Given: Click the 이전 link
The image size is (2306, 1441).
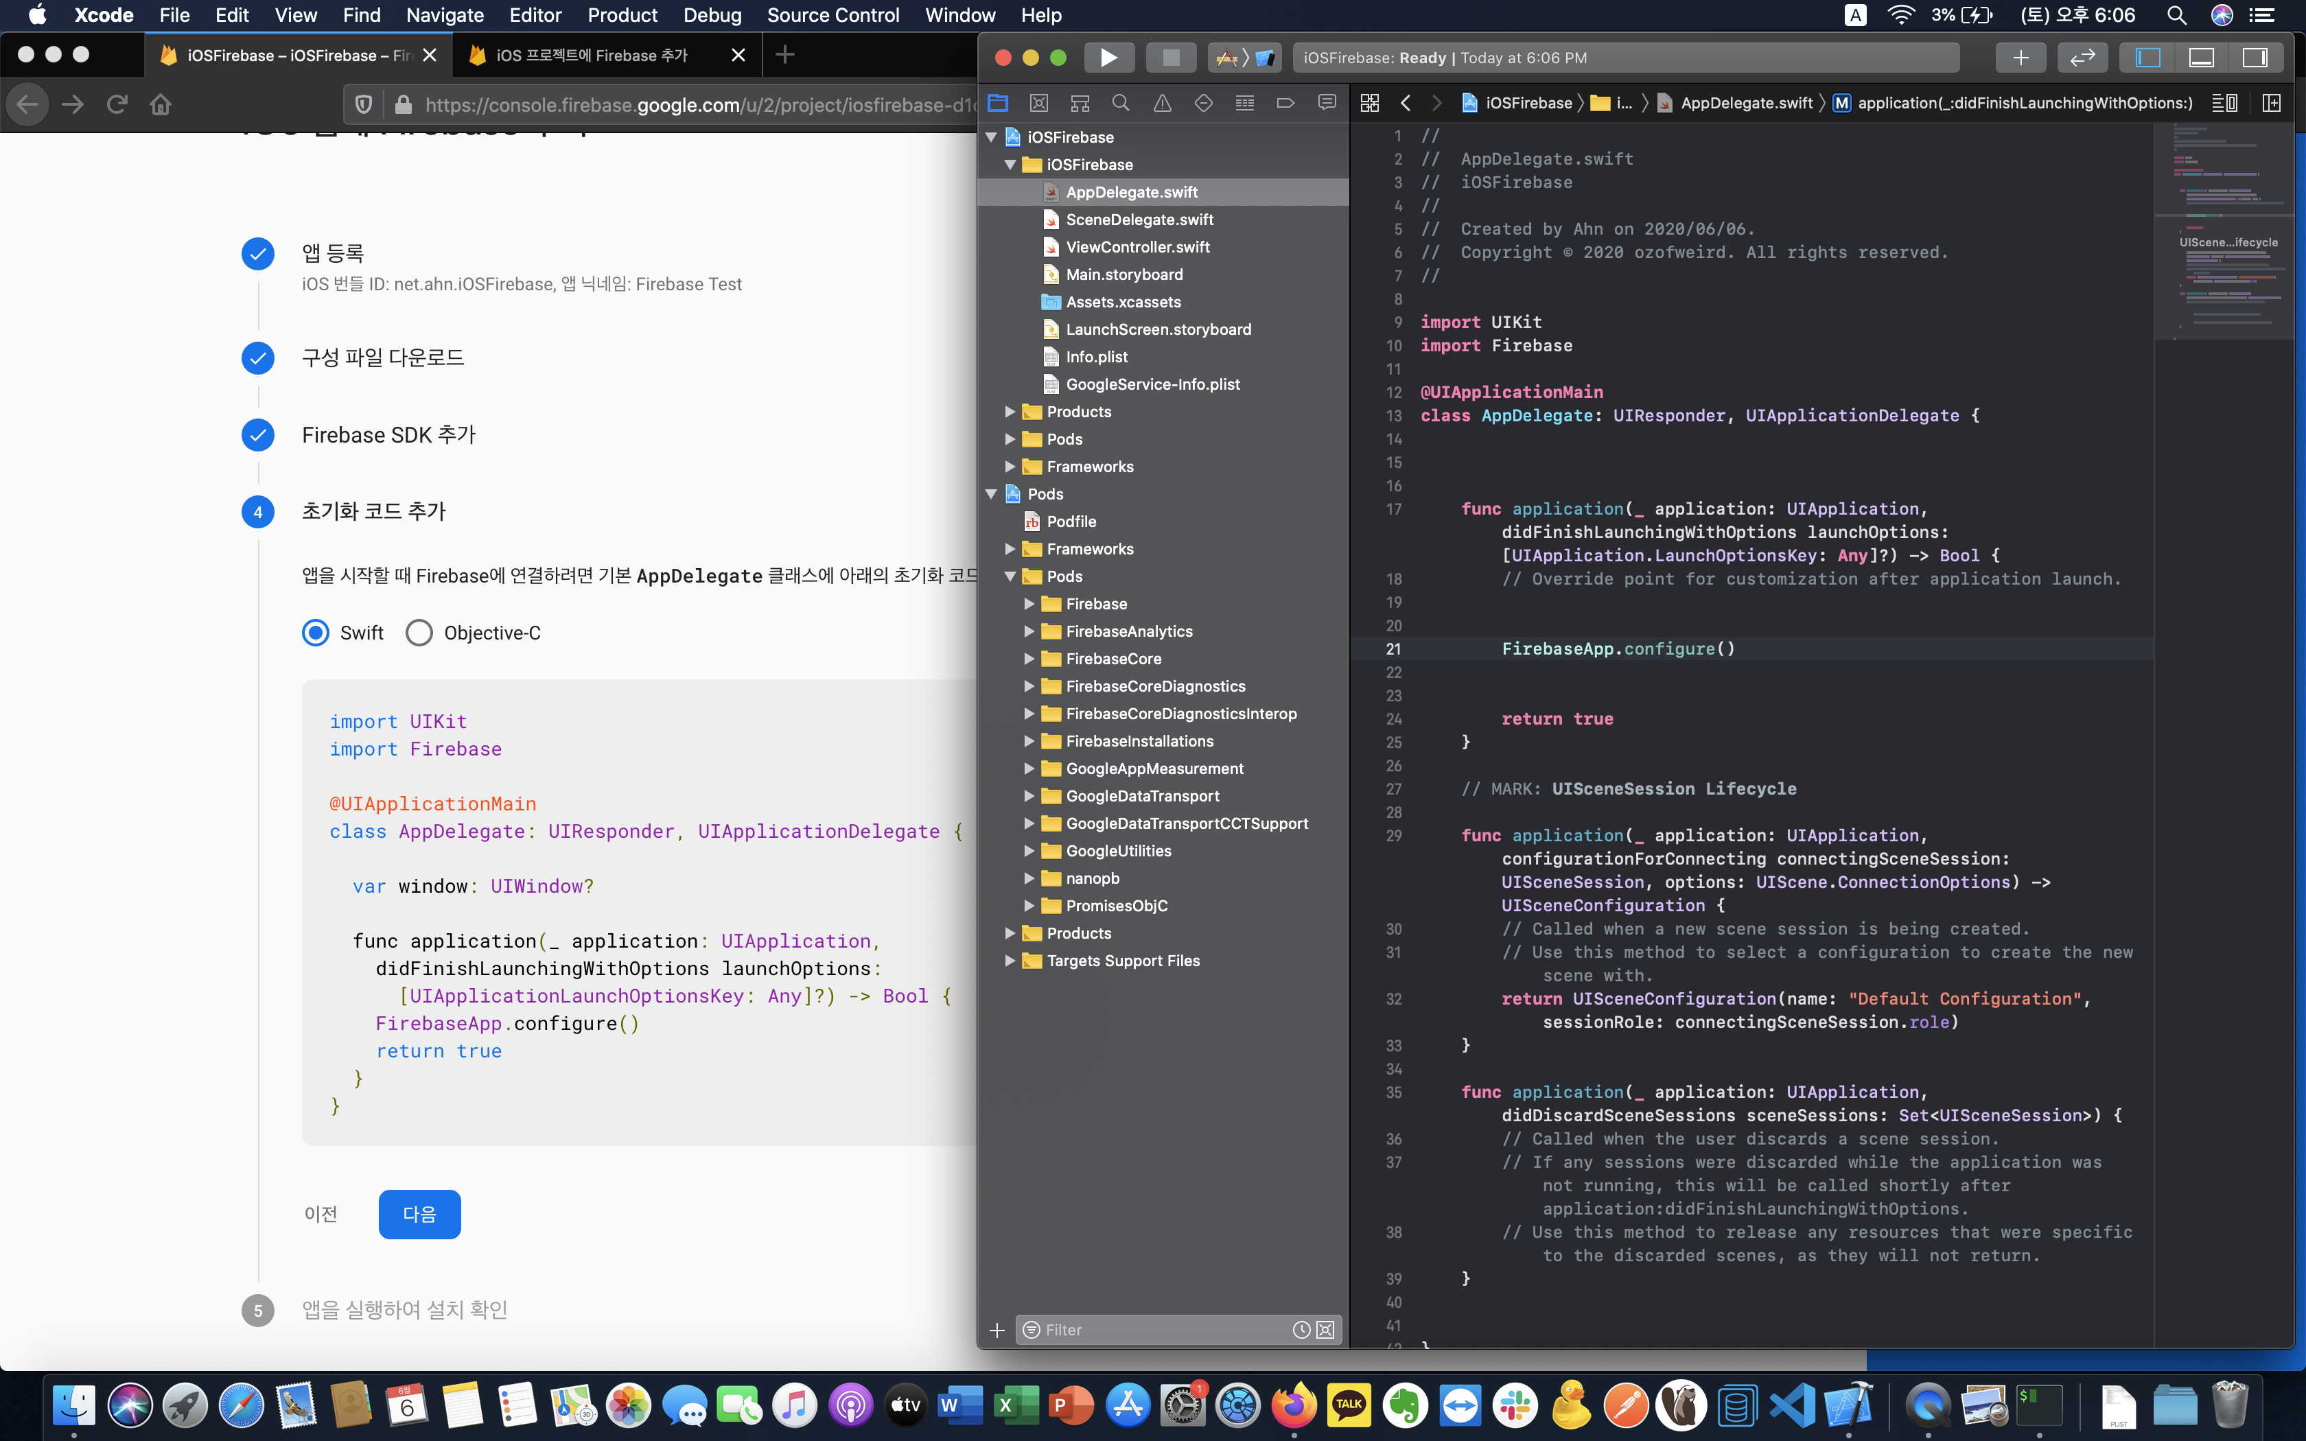Looking at the screenshot, I should pos(321,1214).
